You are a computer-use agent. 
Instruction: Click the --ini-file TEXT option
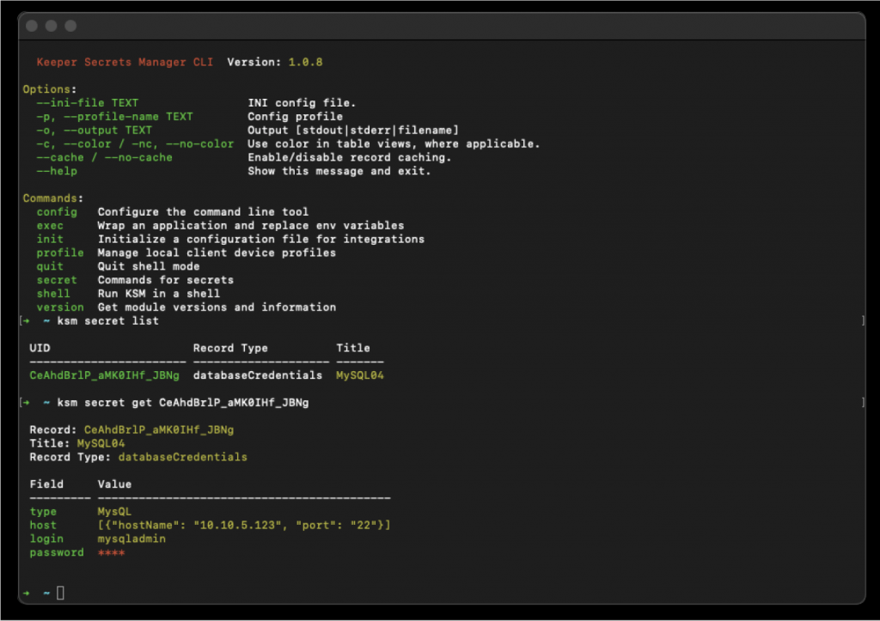coord(88,102)
